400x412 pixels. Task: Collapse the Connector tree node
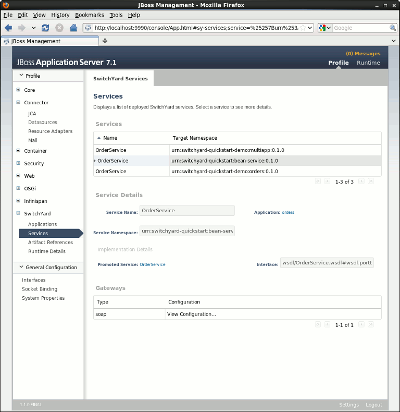pos(18,102)
